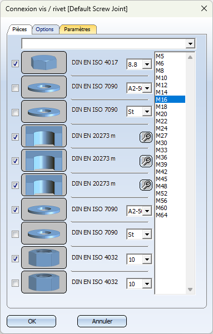Select size M30 in the list

(170, 143)
